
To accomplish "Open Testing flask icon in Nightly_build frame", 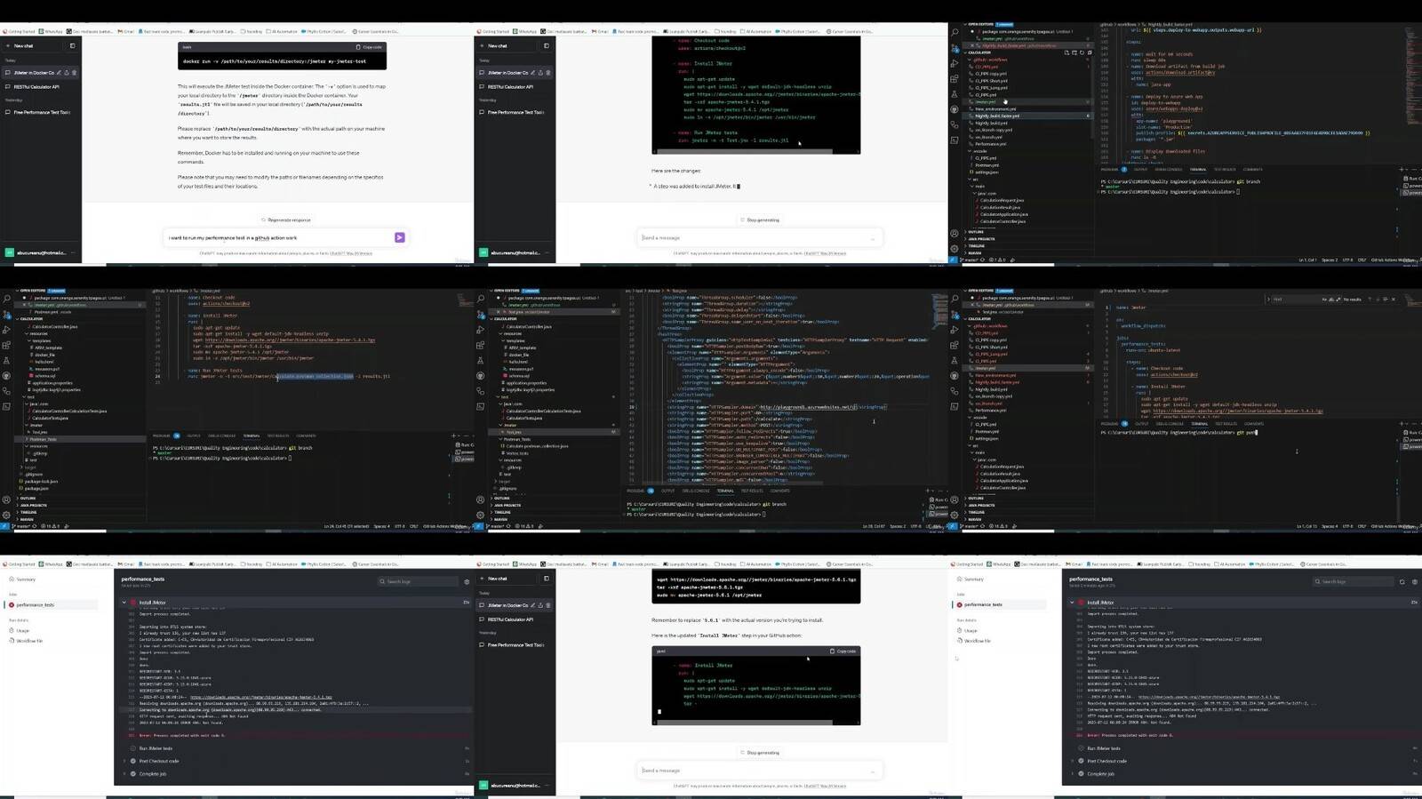I will click(x=955, y=94).
